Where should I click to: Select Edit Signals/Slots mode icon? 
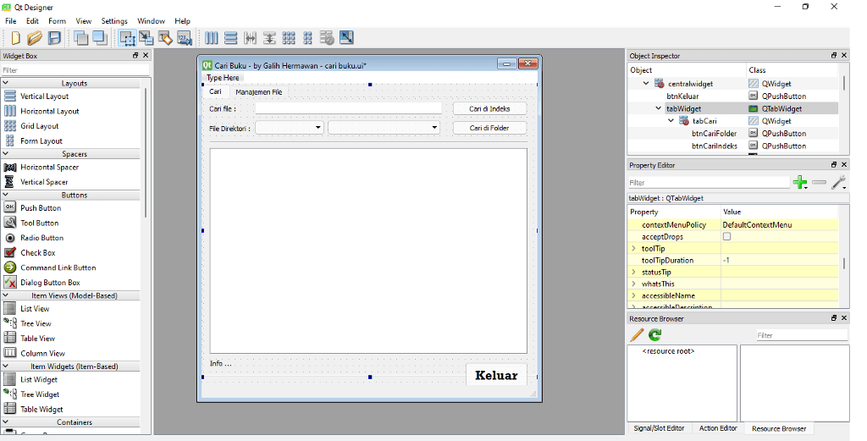[x=146, y=37]
